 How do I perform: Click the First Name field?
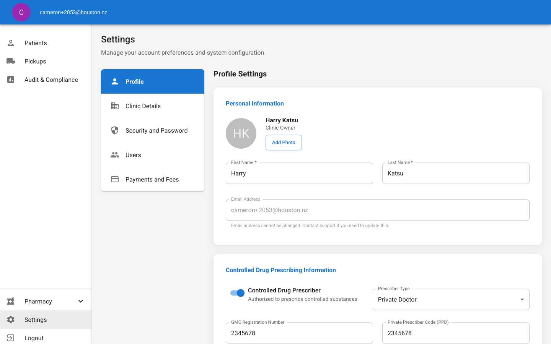pos(299,174)
